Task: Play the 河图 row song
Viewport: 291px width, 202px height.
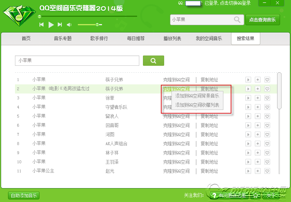Action: [x=248, y=134]
